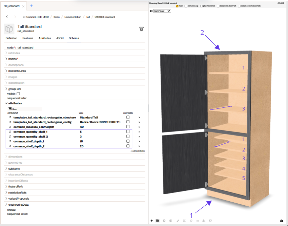Switch to the JSON tab
The image size is (288, 226).
click(x=60, y=38)
